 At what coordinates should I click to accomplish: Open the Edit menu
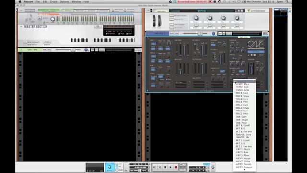pos(45,2)
